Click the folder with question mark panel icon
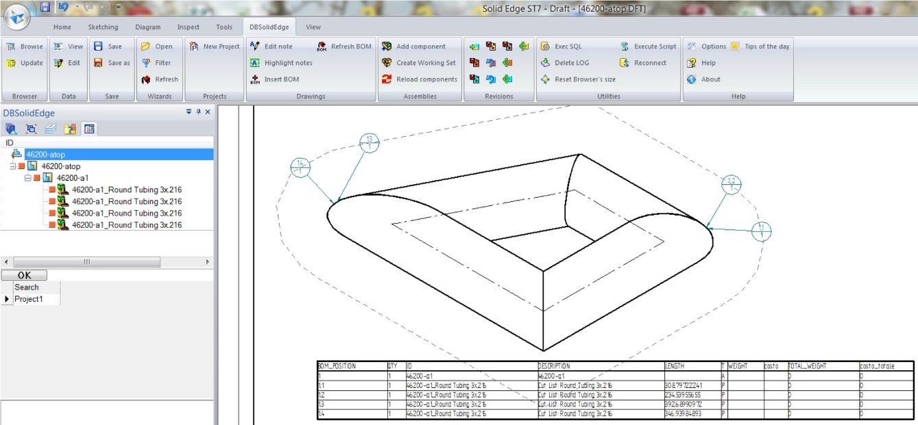 click(x=69, y=129)
